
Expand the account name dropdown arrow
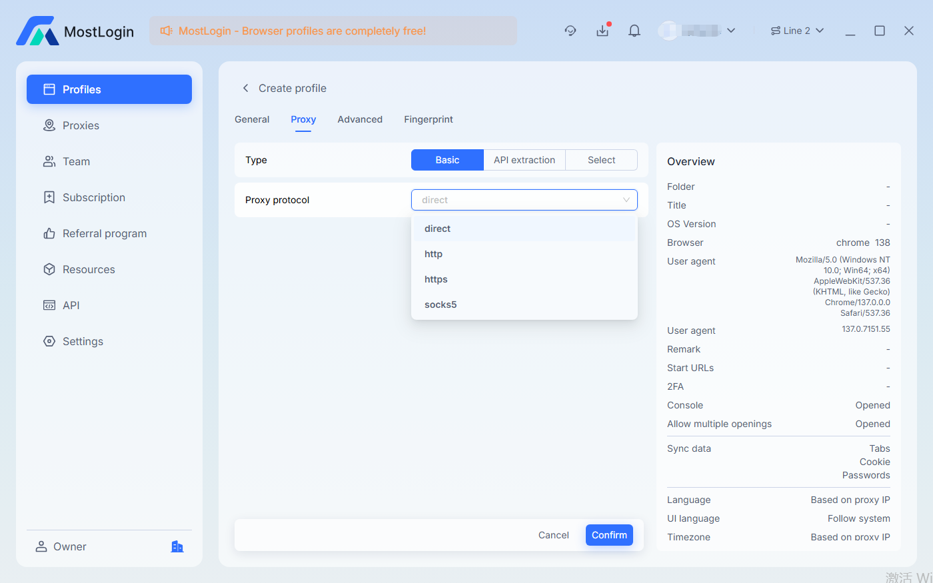coord(731,31)
